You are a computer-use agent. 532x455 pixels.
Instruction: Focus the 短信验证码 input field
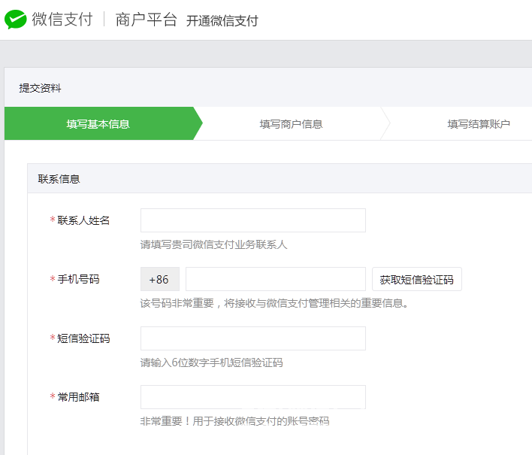pyautogui.click(x=252, y=338)
